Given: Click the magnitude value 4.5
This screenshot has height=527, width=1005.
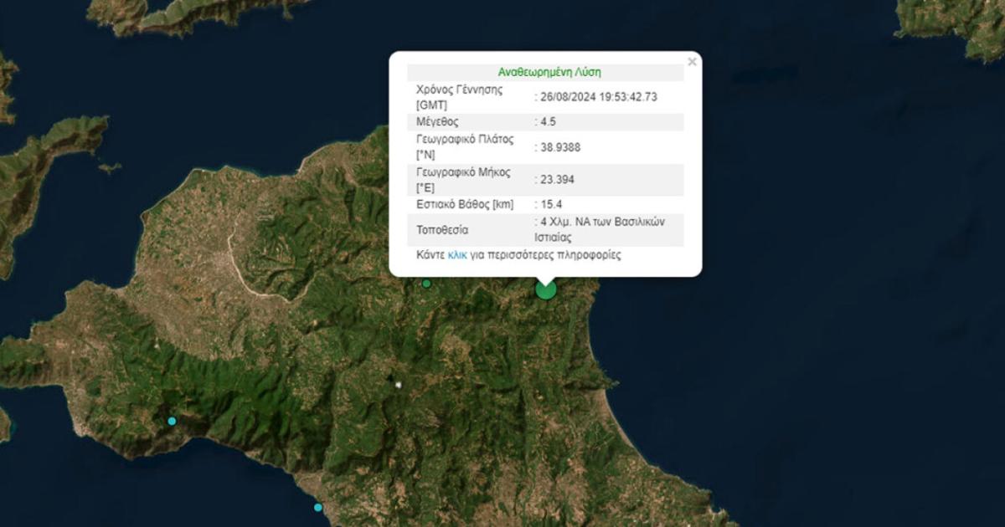Looking at the screenshot, I should pyautogui.click(x=549, y=122).
